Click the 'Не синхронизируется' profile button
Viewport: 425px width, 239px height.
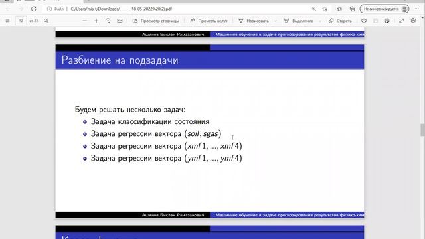(384, 9)
